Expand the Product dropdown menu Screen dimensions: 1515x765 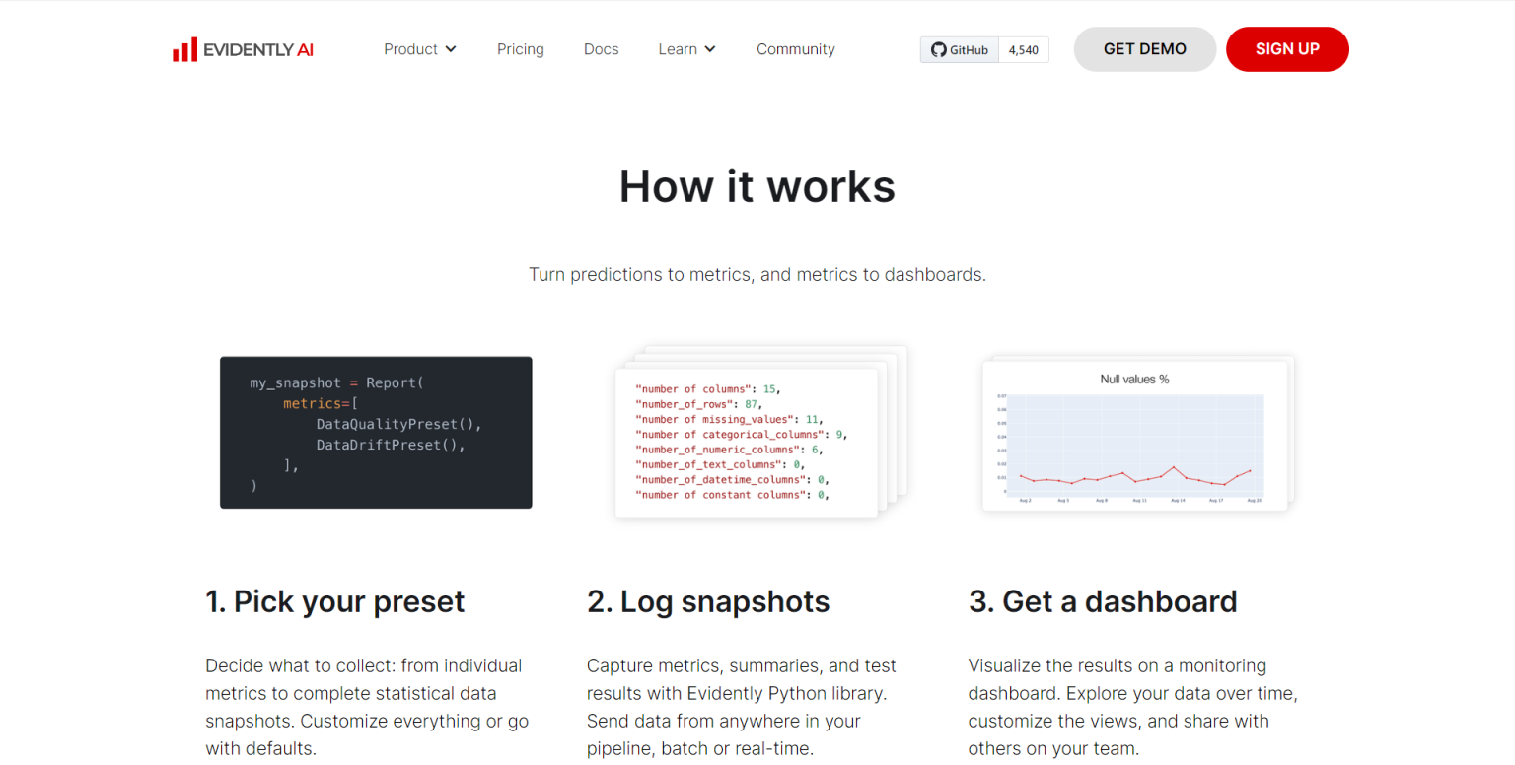[x=411, y=49]
